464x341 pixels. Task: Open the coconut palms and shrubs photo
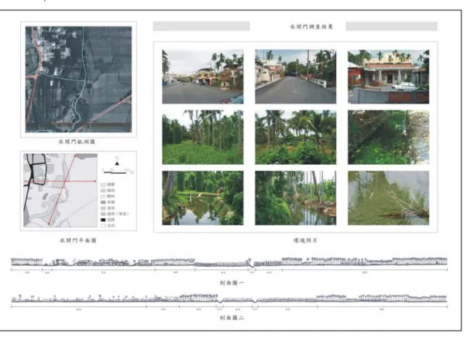(x=295, y=138)
